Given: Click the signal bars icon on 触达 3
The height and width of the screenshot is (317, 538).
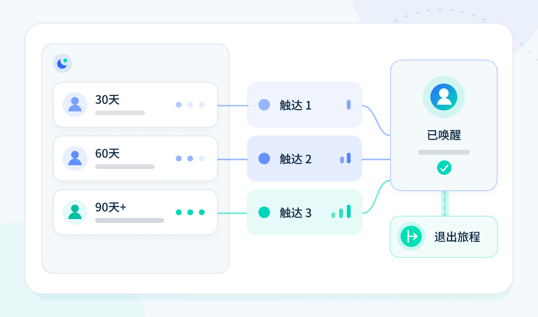Looking at the screenshot, I should coord(341,212).
